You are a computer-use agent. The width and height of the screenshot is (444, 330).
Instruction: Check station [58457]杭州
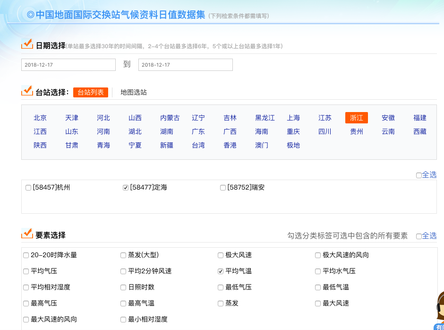pos(28,187)
